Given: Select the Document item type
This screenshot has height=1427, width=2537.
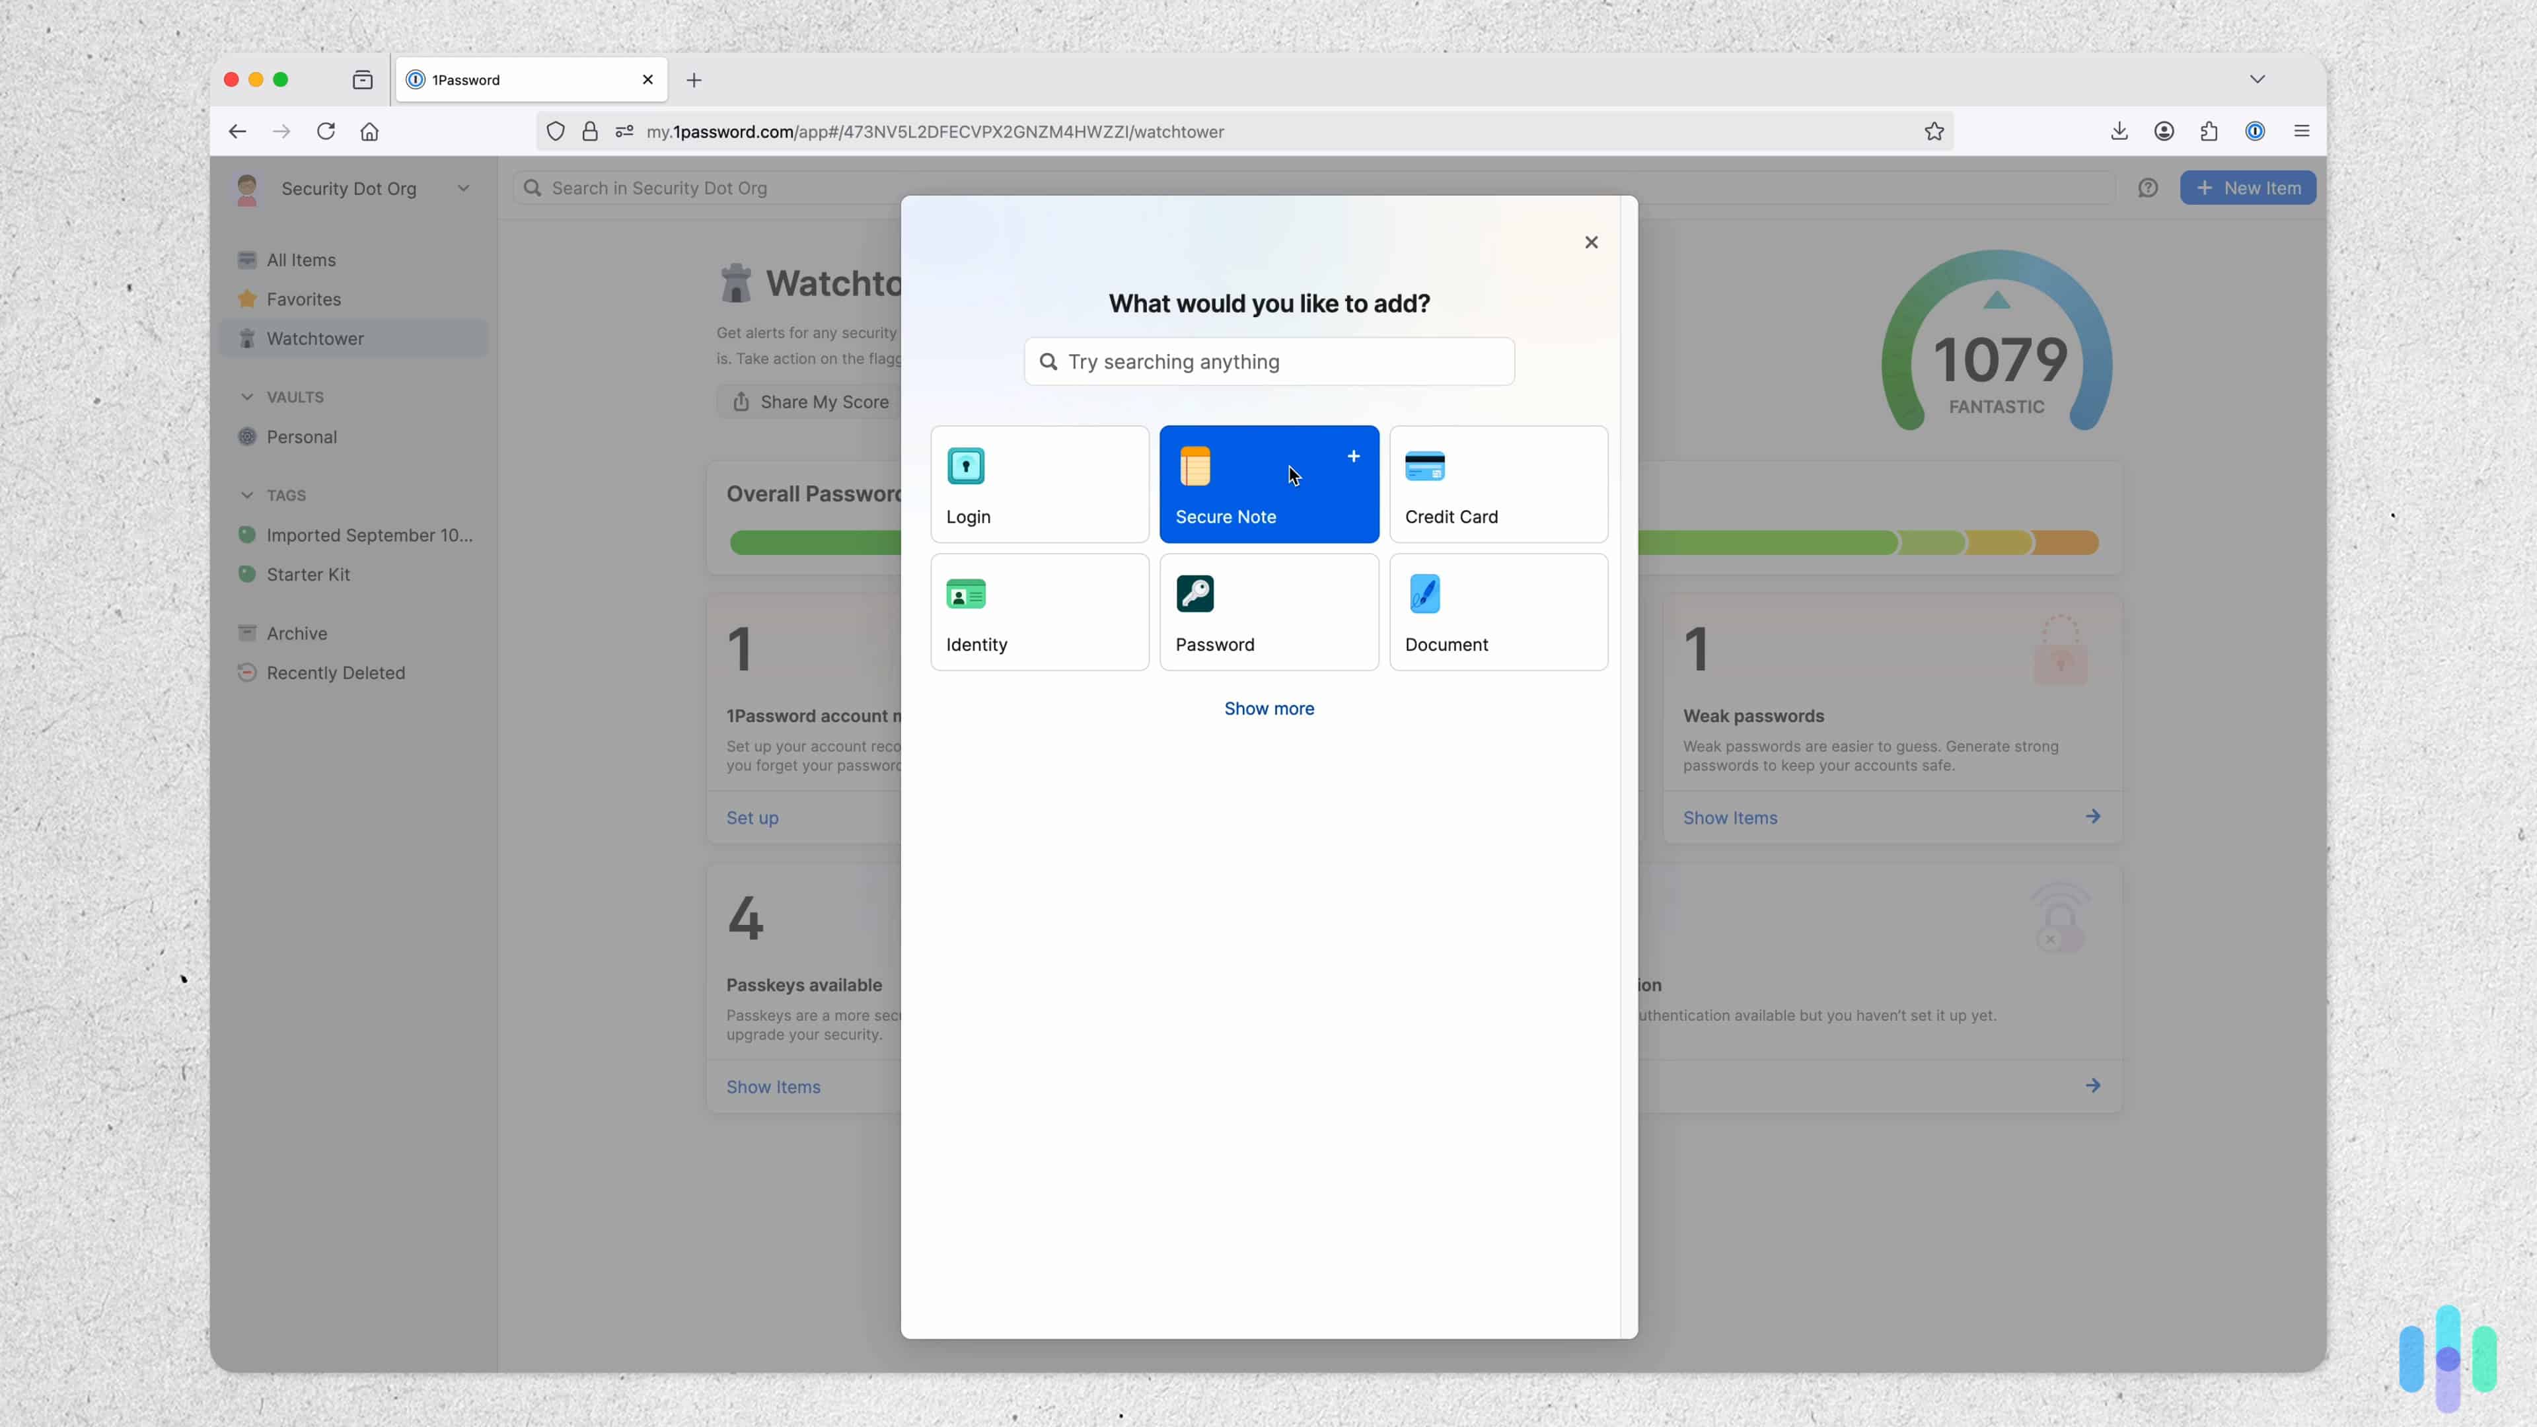Looking at the screenshot, I should point(1498,612).
